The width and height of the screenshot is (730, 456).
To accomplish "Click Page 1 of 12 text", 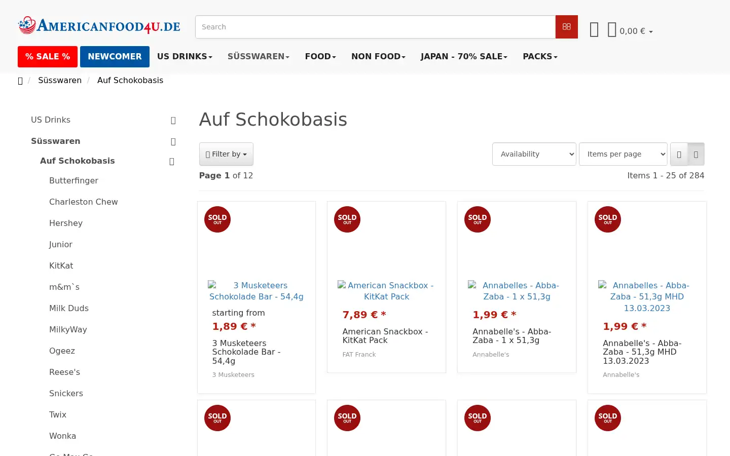I will pyautogui.click(x=226, y=176).
